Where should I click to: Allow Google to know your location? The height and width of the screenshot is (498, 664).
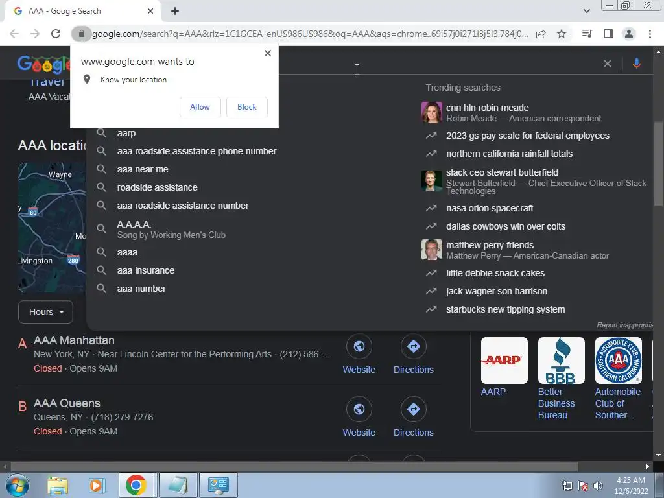click(200, 107)
